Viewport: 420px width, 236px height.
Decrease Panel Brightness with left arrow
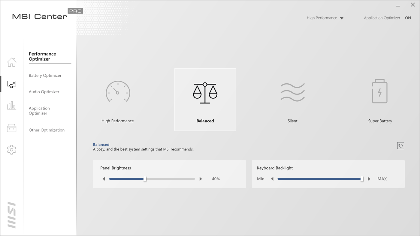[104, 179]
